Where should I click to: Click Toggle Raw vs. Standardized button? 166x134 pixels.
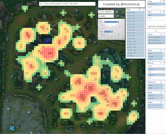[x=156, y=26]
